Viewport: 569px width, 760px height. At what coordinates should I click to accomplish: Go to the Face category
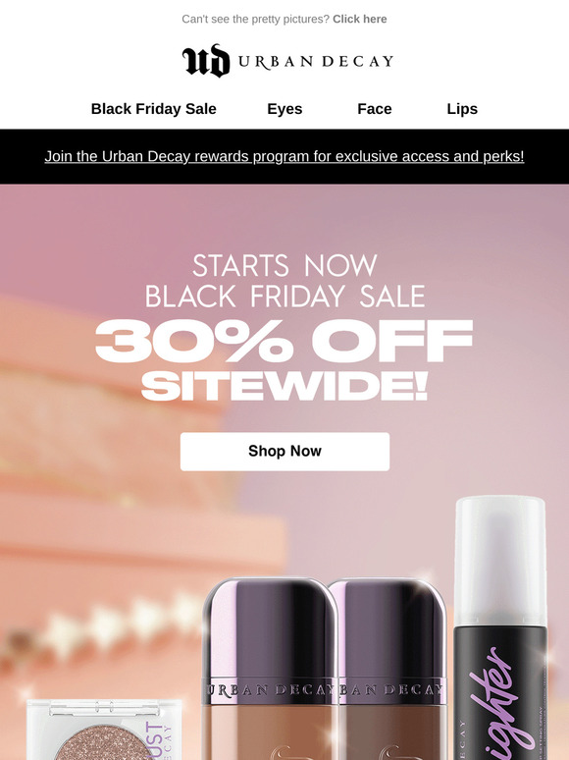375,109
